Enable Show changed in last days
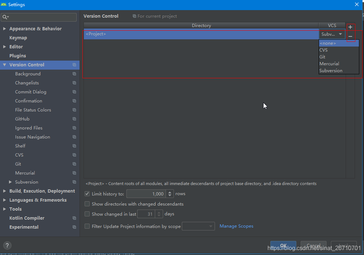 [87, 214]
